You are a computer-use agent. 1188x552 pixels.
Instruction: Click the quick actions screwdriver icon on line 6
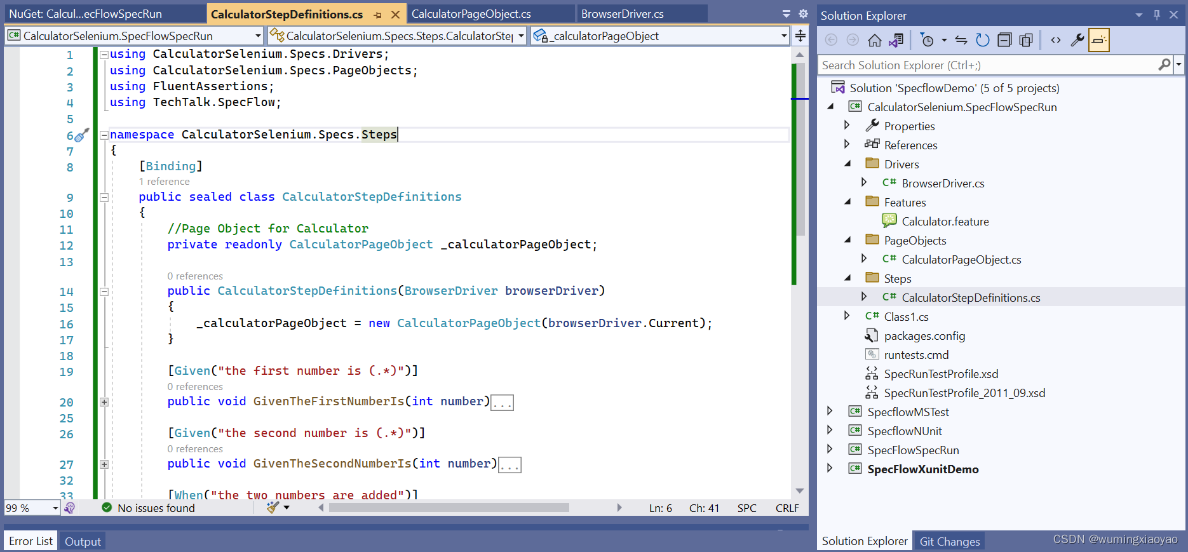click(81, 135)
